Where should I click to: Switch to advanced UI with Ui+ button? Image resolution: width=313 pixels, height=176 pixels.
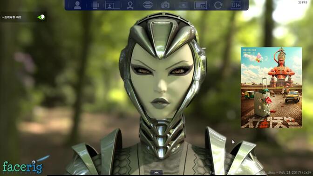(x=236, y=5)
